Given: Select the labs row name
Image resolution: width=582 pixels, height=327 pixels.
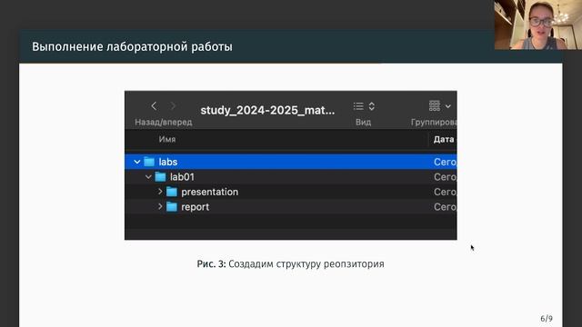Looking at the screenshot, I should tap(168, 162).
